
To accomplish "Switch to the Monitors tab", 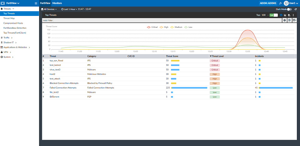I will tap(57, 3).
